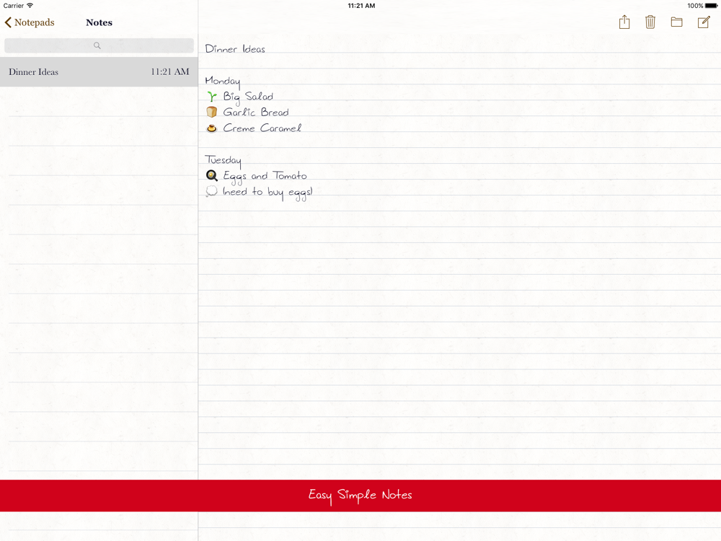Click the thought bubble emoji
This screenshot has height=541, width=721.
tap(211, 191)
